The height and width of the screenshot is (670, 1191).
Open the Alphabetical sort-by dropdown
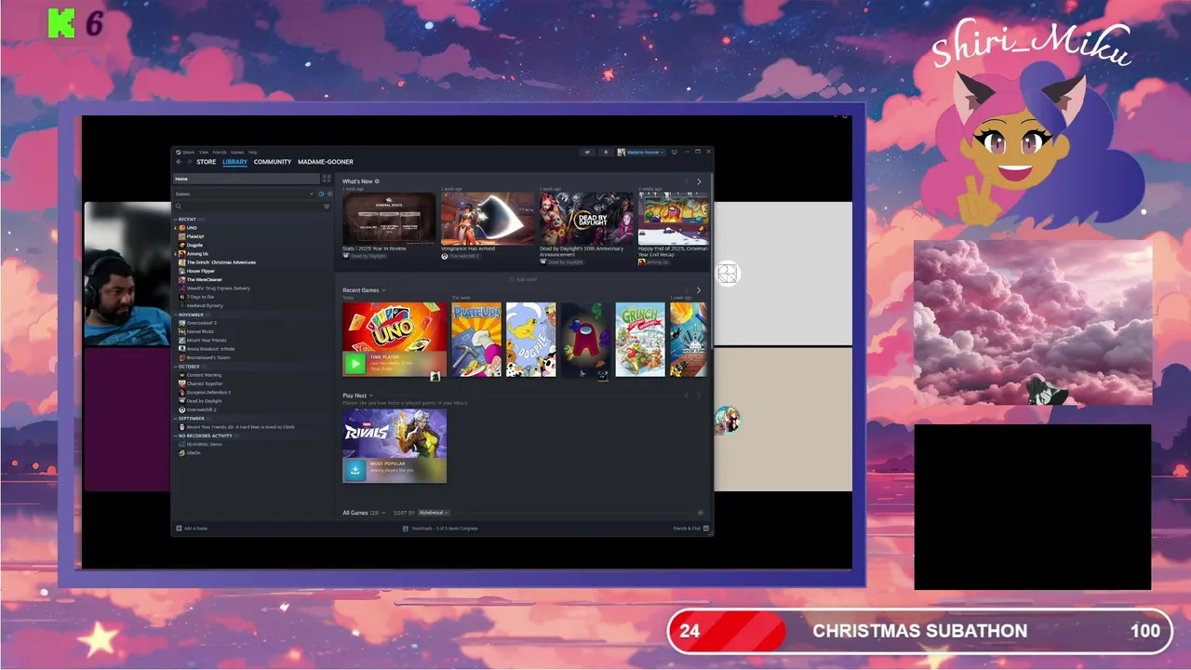[434, 513]
